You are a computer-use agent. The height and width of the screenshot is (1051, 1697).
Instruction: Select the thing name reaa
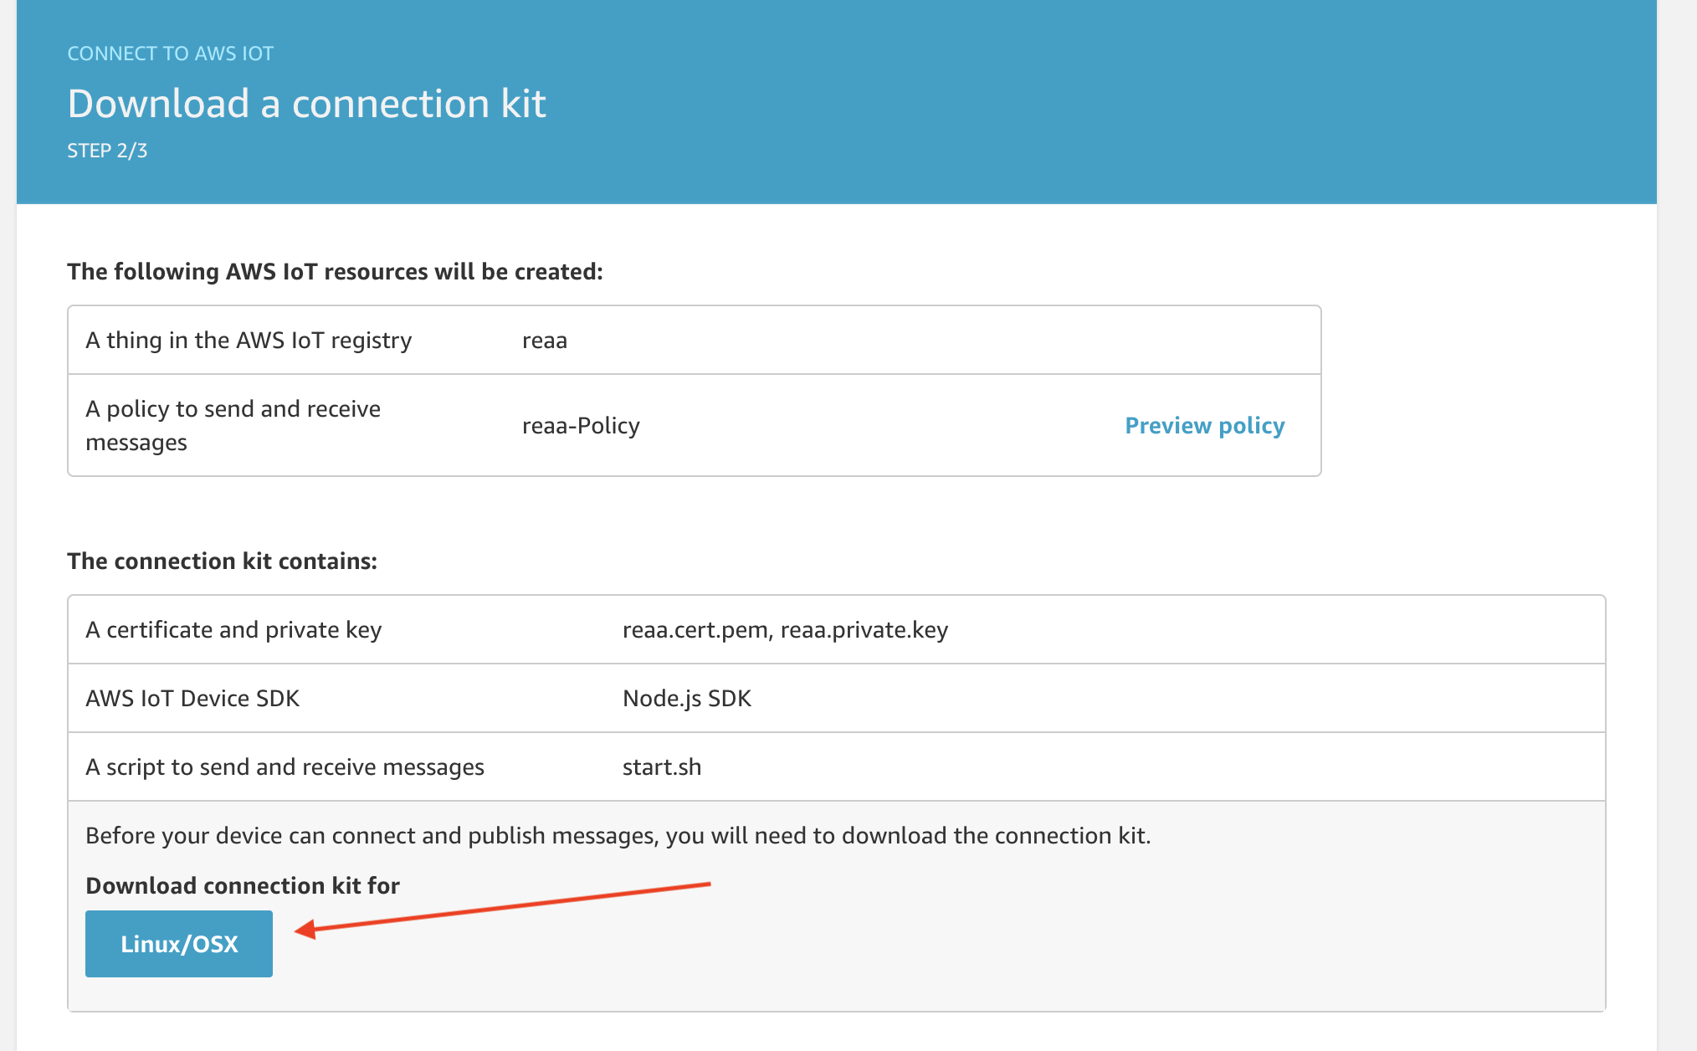(545, 341)
